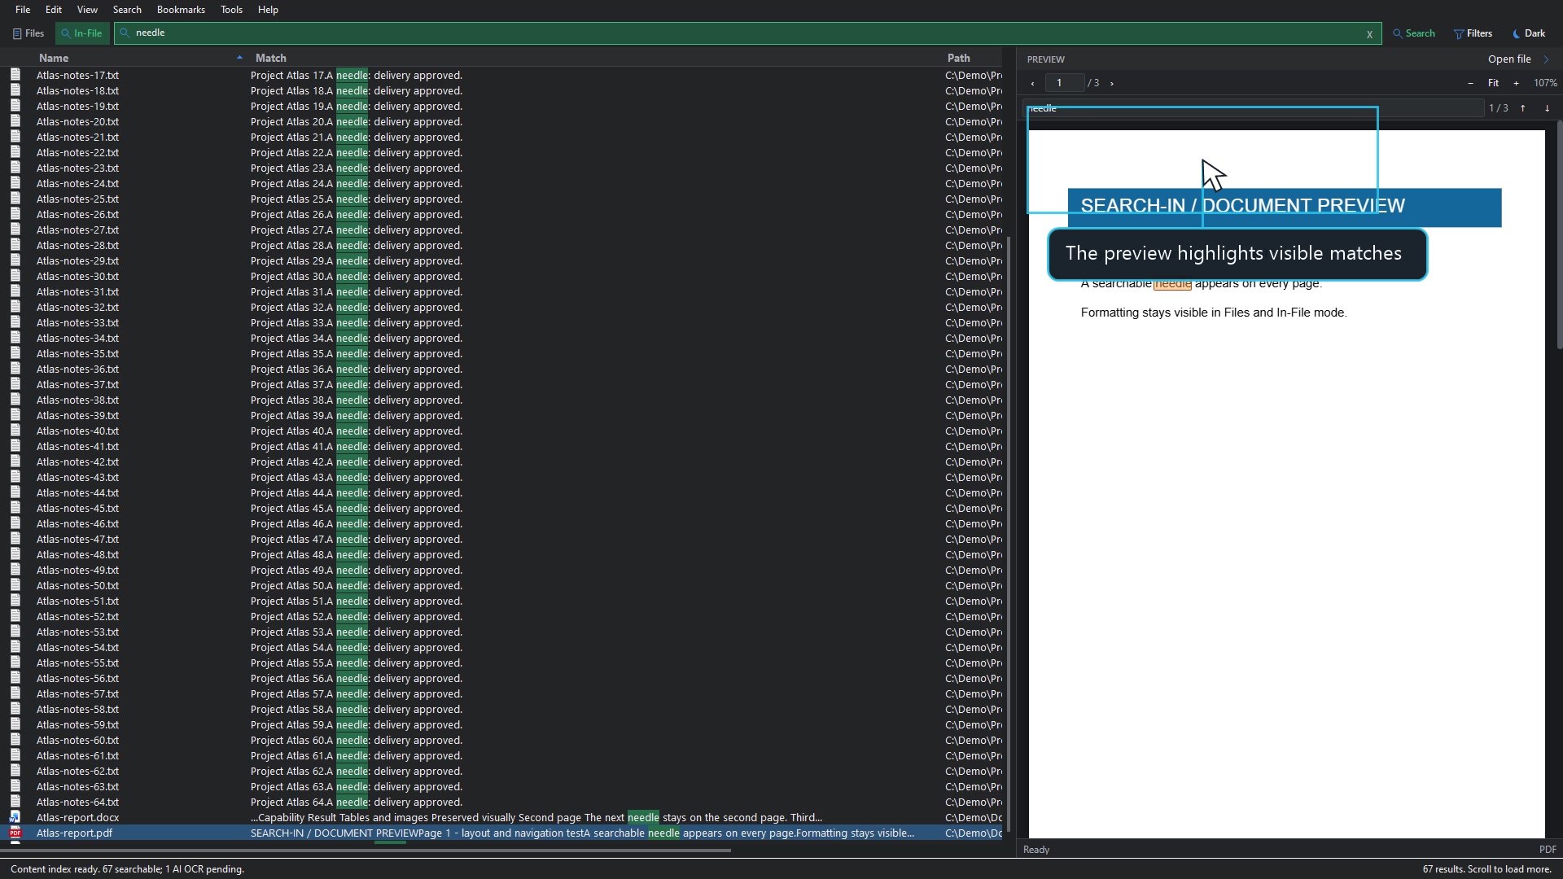Go to next preview page
The image size is (1563, 879).
point(1112,83)
